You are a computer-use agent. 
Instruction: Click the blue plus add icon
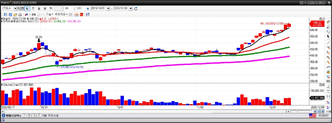coord(88,8)
